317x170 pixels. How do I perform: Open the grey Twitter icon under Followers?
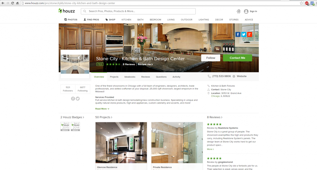78,99
